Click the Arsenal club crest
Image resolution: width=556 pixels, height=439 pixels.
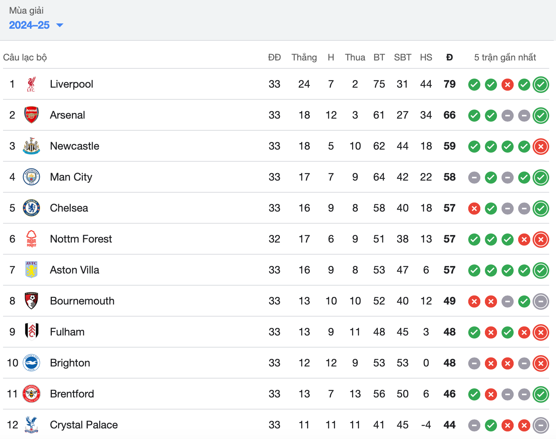tap(31, 115)
